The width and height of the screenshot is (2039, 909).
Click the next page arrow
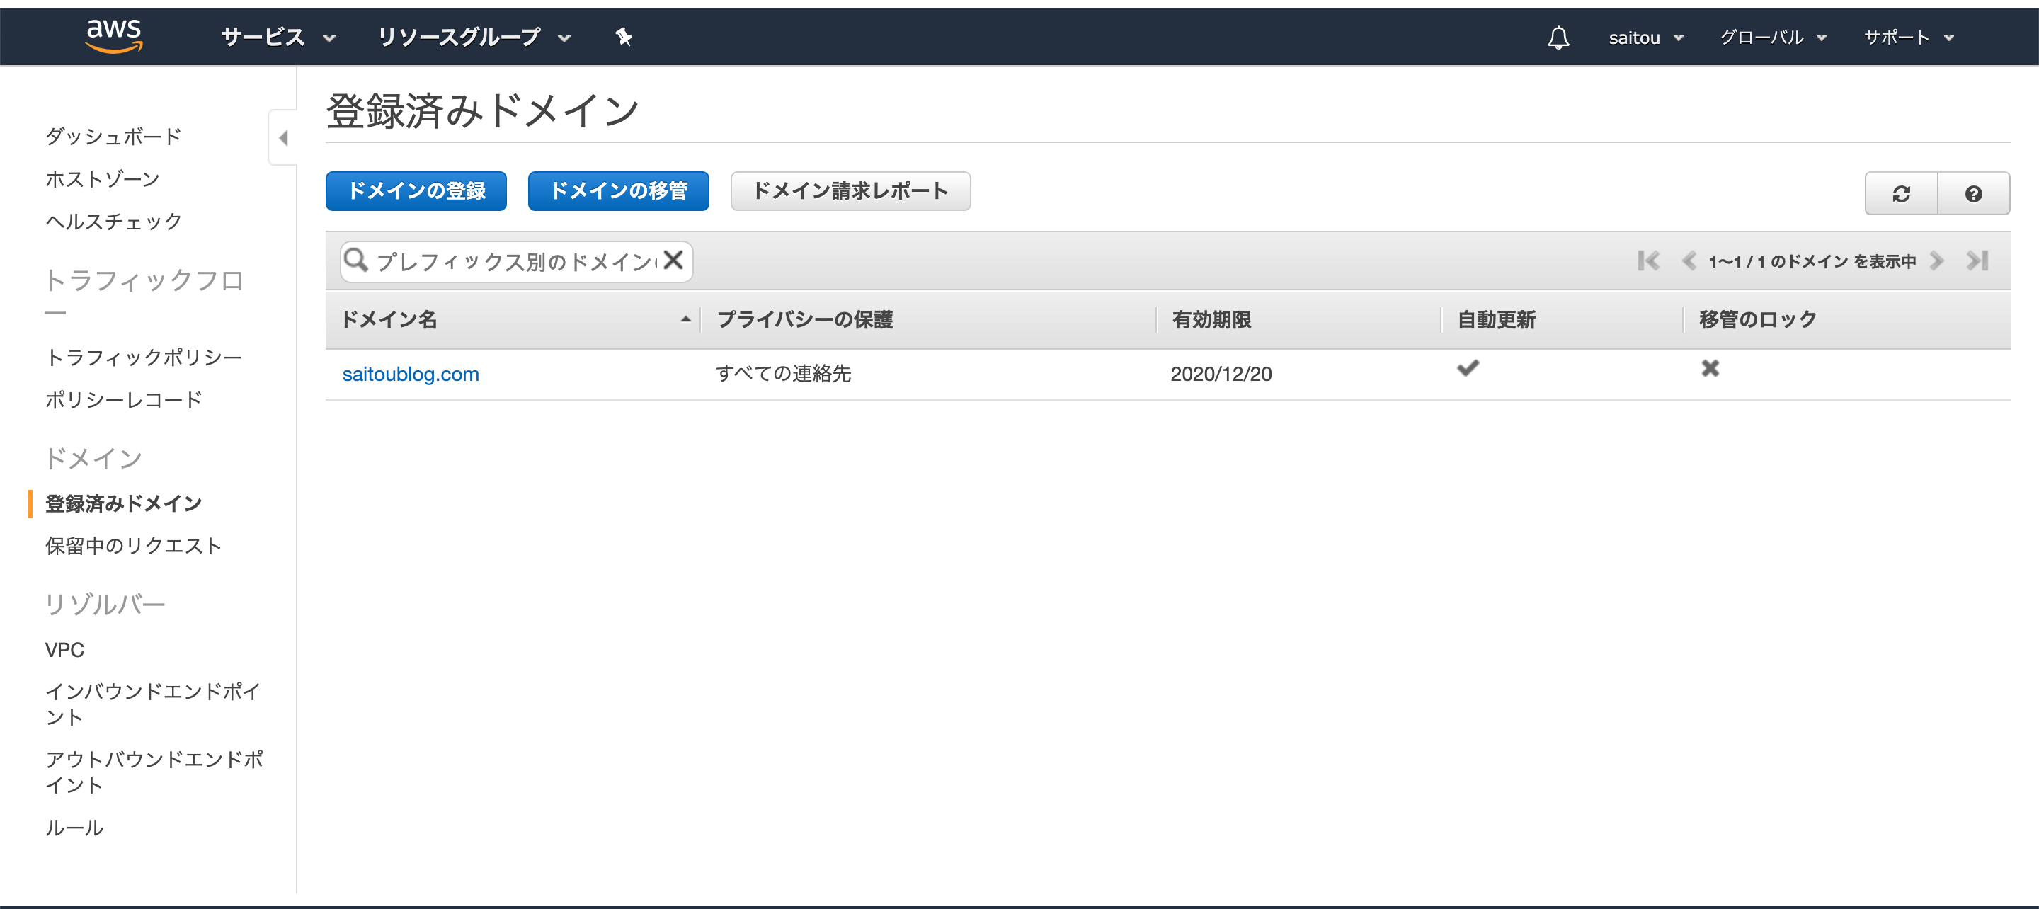pyautogui.click(x=1938, y=261)
